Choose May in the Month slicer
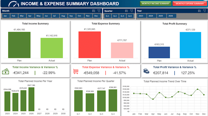 point(39,16)
